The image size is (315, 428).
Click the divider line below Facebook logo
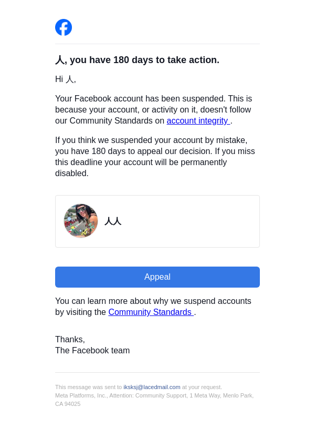pos(157,44)
